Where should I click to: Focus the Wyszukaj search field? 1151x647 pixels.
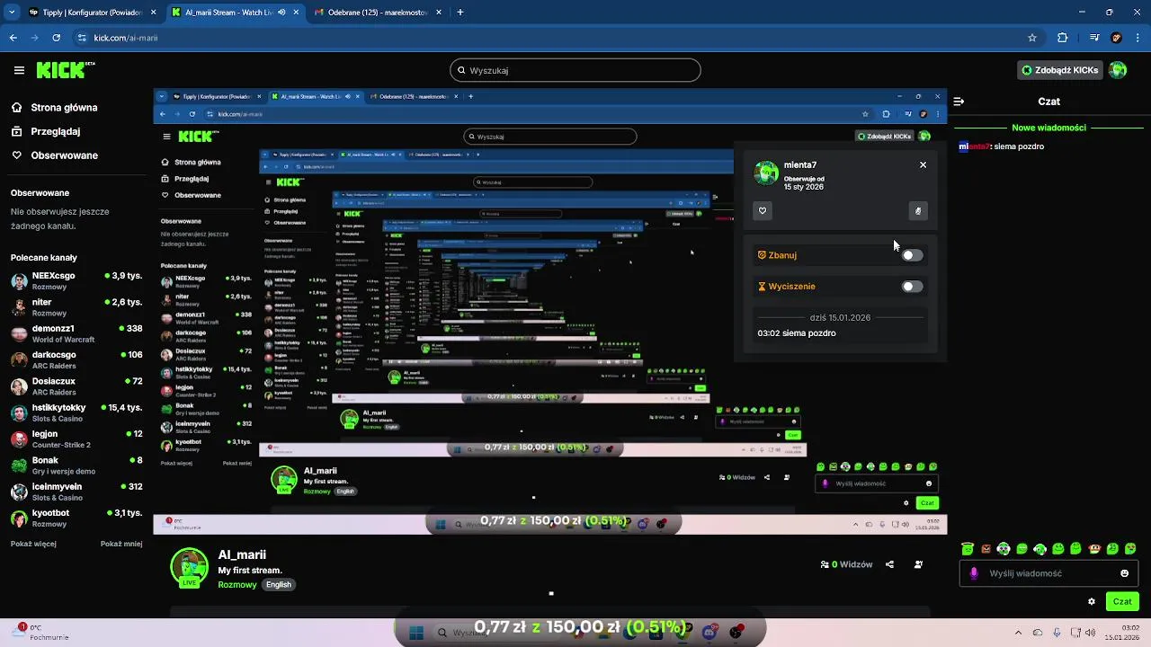[x=575, y=70]
